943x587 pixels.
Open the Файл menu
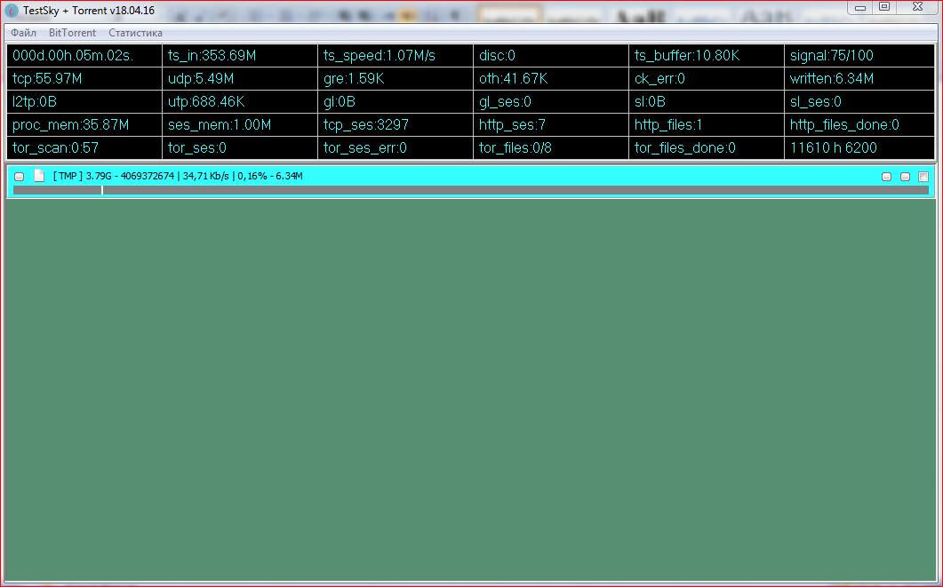tap(23, 33)
